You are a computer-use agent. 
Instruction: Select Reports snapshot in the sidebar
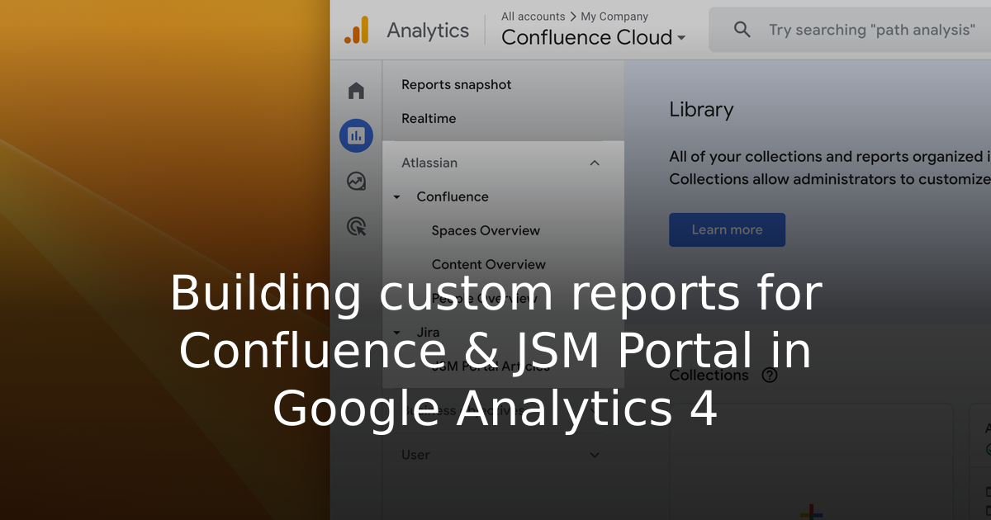coord(456,84)
